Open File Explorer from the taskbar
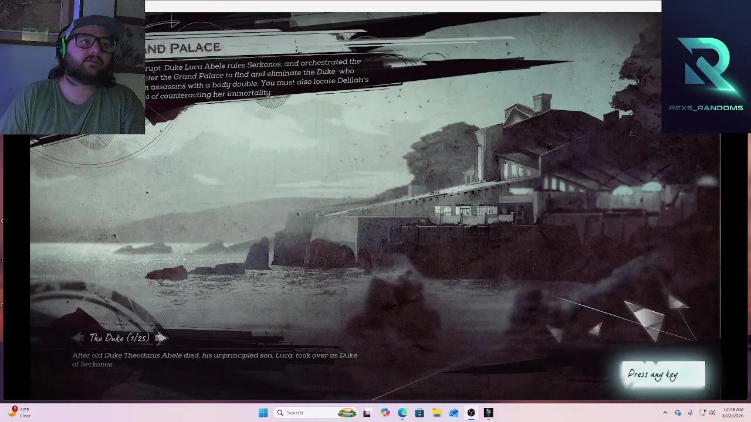The width and height of the screenshot is (751, 422). tap(437, 413)
